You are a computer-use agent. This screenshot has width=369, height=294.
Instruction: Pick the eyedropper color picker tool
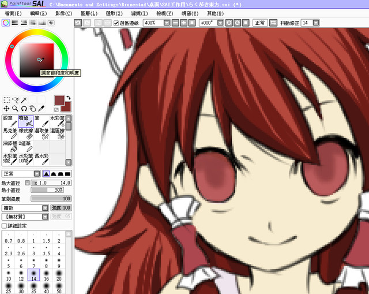pos(42,108)
